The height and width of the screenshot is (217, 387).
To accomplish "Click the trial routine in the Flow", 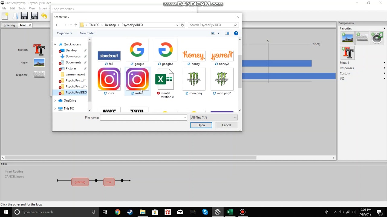I will [x=109, y=182].
